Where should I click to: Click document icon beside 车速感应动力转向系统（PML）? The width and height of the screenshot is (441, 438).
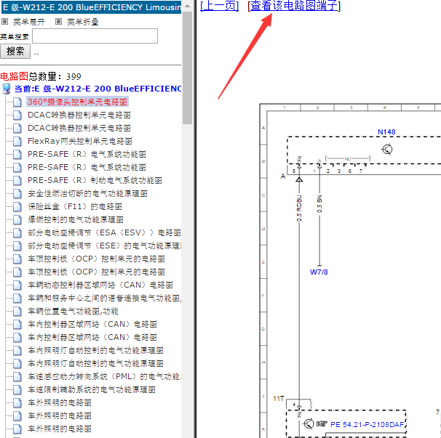[x=17, y=377]
